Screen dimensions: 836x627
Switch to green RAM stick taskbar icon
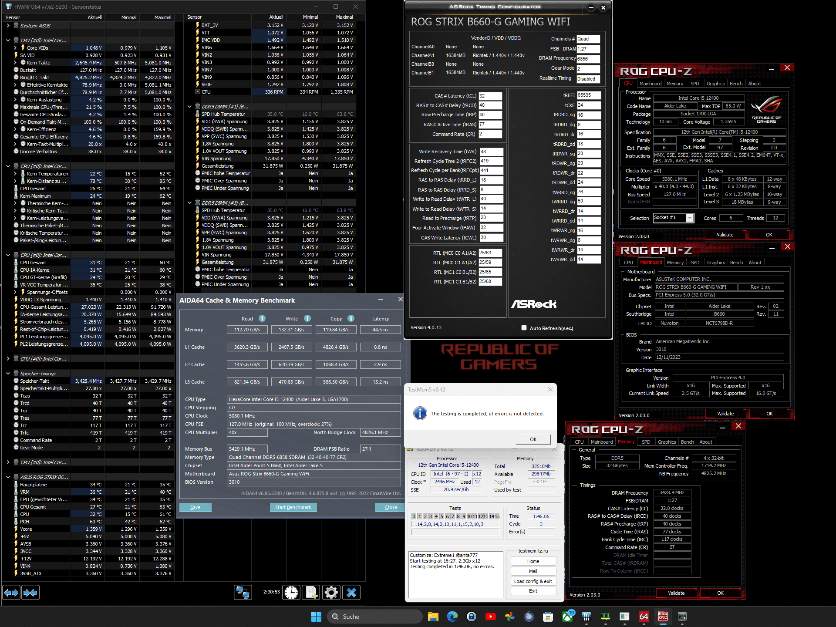coord(605,617)
